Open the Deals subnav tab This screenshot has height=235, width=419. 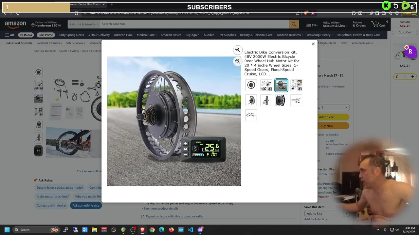344,43
